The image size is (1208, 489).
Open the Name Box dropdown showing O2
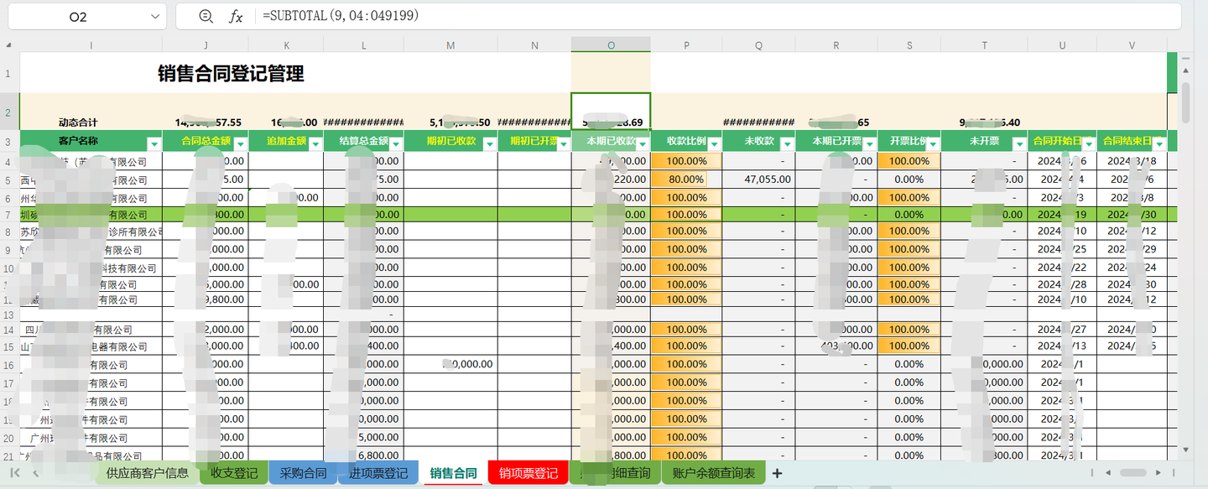pos(154,16)
